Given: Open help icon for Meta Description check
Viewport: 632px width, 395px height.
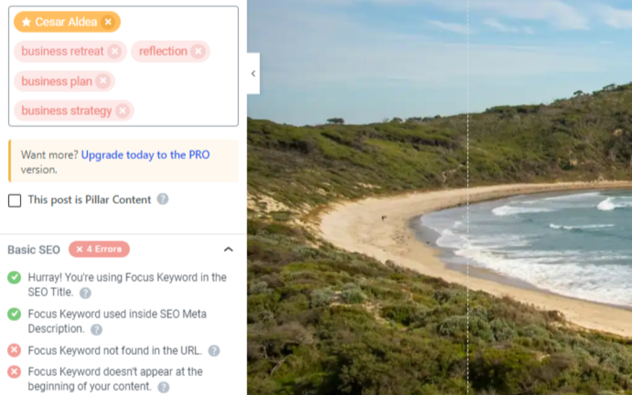Looking at the screenshot, I should click(96, 330).
